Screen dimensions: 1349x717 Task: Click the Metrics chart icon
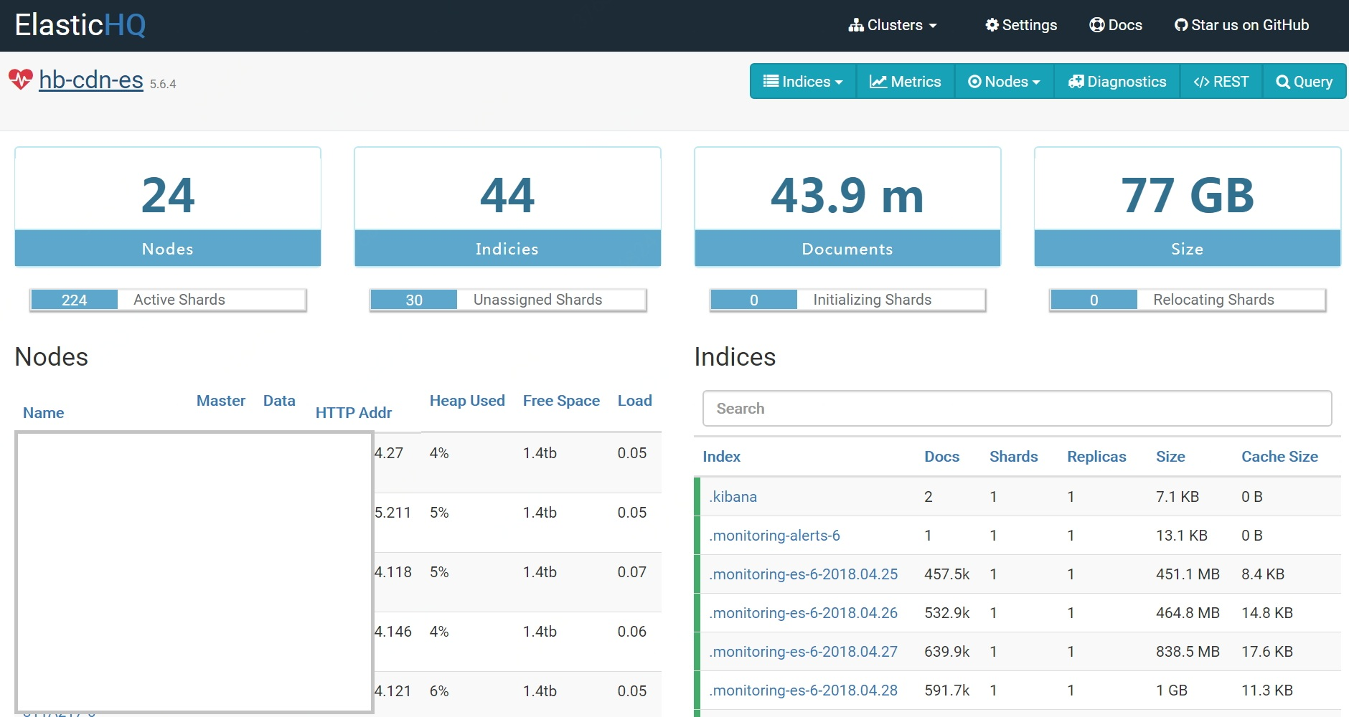click(878, 82)
